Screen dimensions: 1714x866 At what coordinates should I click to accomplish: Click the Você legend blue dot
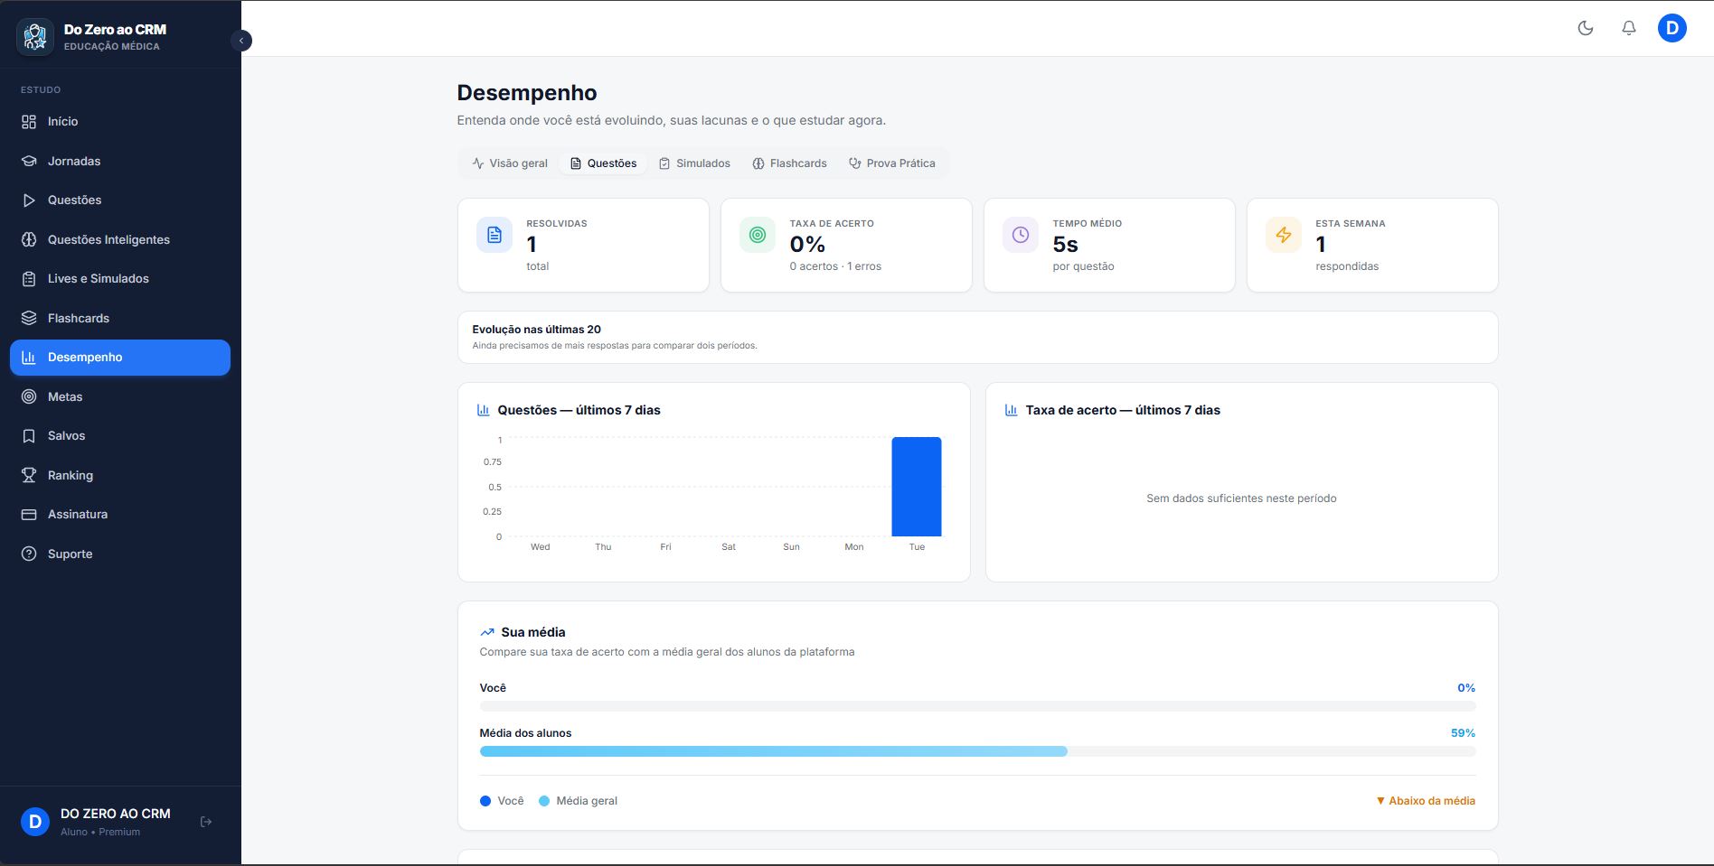point(485,801)
